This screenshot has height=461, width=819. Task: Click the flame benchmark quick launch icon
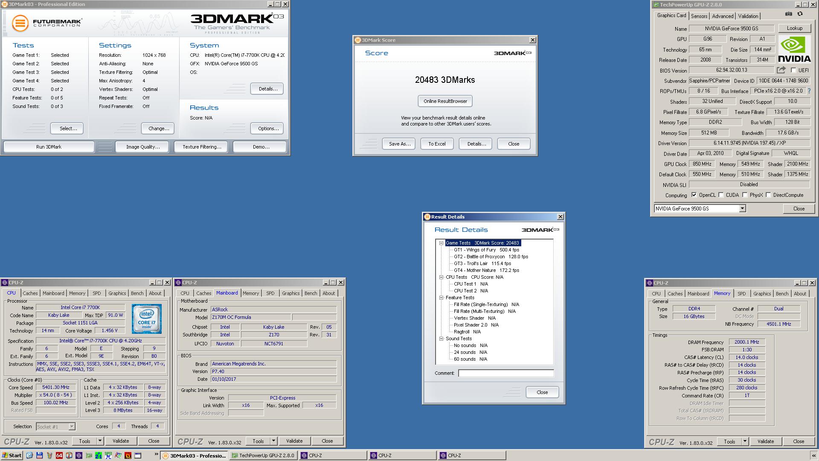128,455
